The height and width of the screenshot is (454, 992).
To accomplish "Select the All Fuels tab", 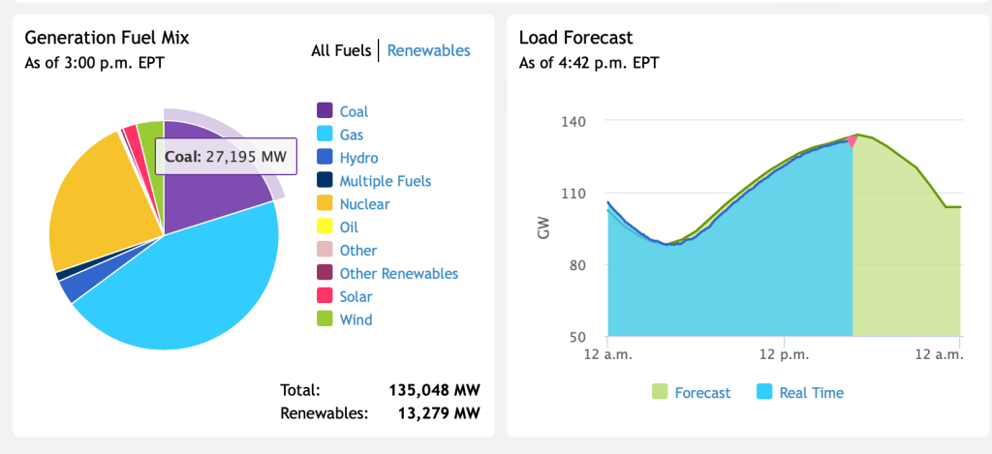I will 341,50.
